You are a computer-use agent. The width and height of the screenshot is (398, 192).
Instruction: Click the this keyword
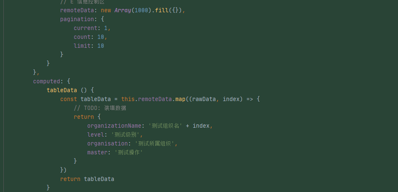[128, 99]
